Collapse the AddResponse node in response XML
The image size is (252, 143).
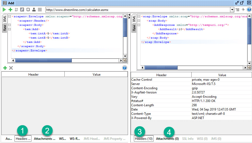[x=139, y=25]
